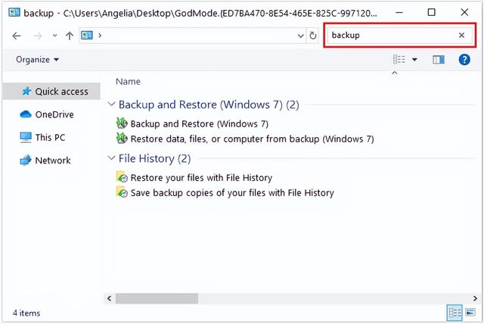Open OneDrive in the navigation pane

(47, 114)
